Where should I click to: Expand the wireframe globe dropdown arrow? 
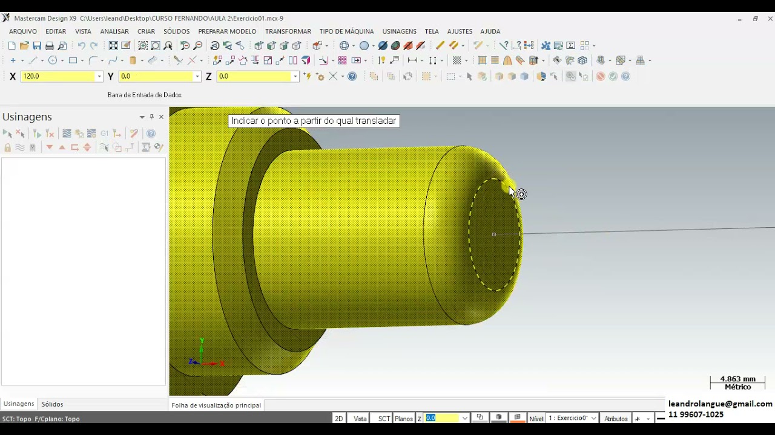coord(353,46)
